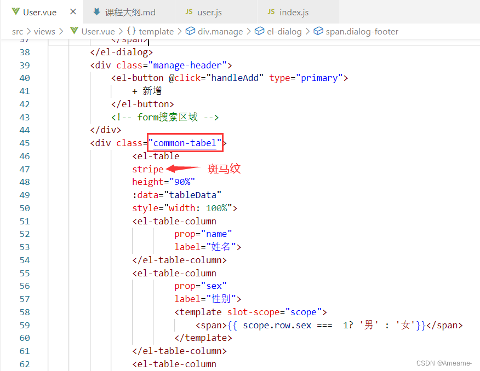Select template in the breadcrumb
The image size is (480, 371).
[156, 32]
